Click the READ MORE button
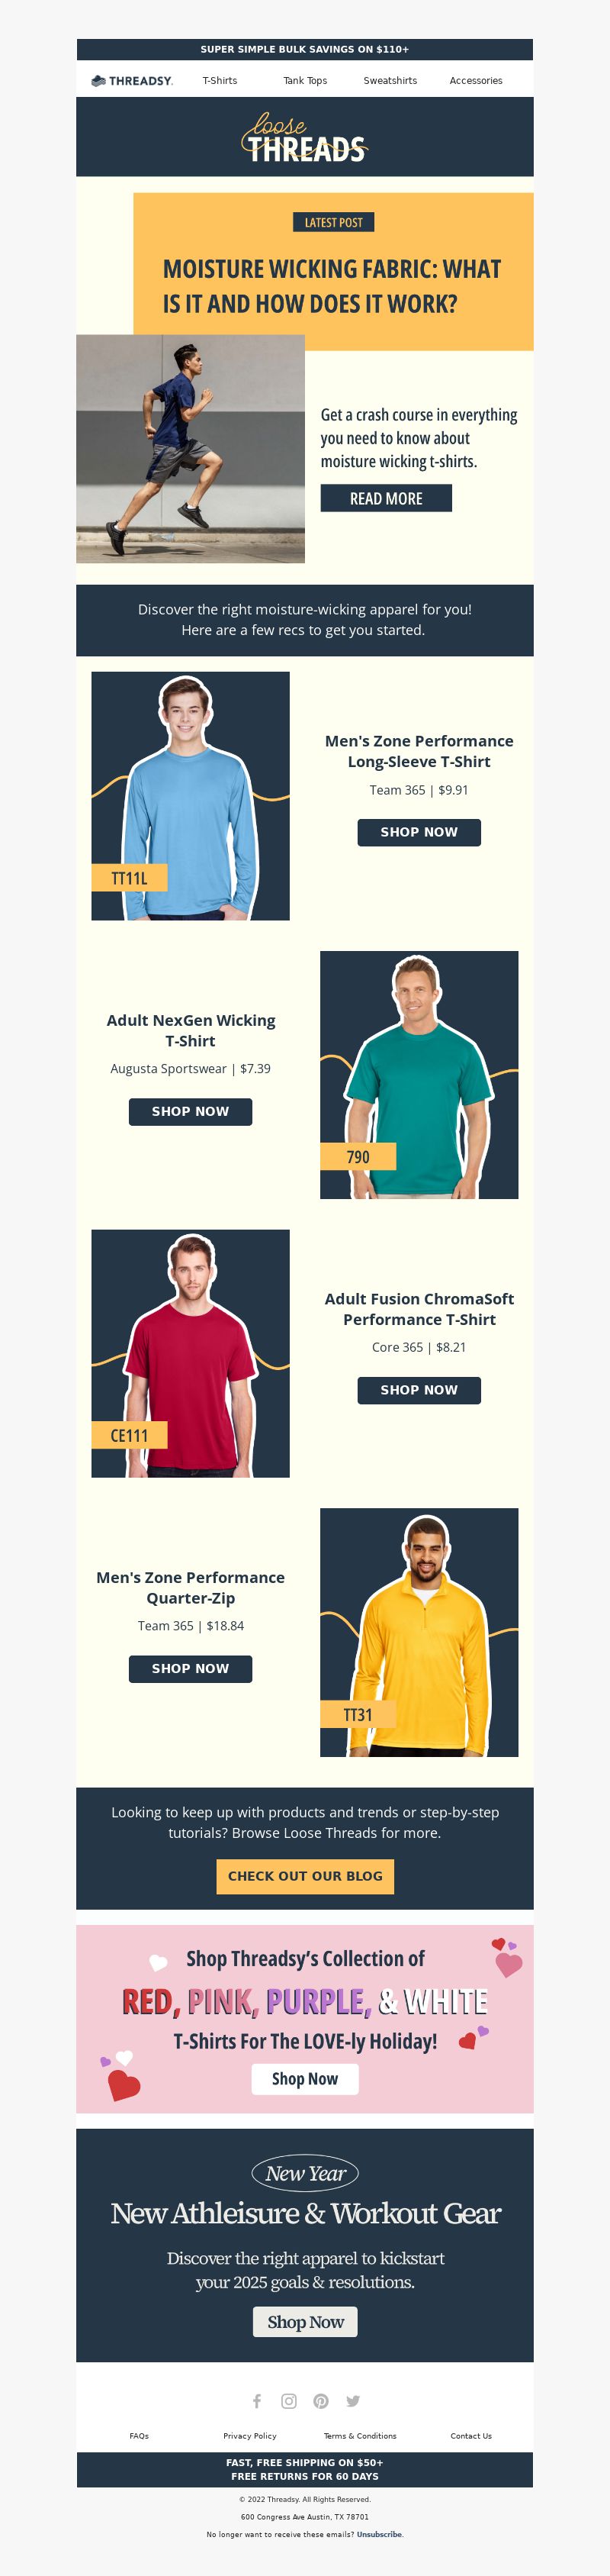This screenshot has width=610, height=2576. click(x=387, y=498)
